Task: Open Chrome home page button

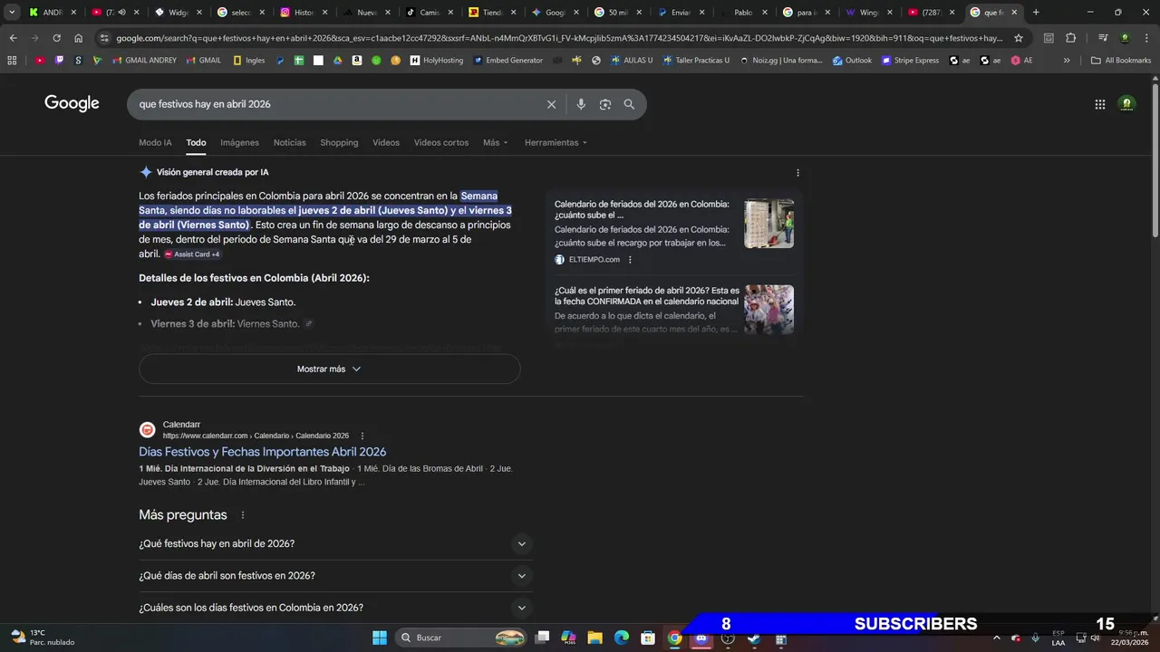Action: coord(78,38)
